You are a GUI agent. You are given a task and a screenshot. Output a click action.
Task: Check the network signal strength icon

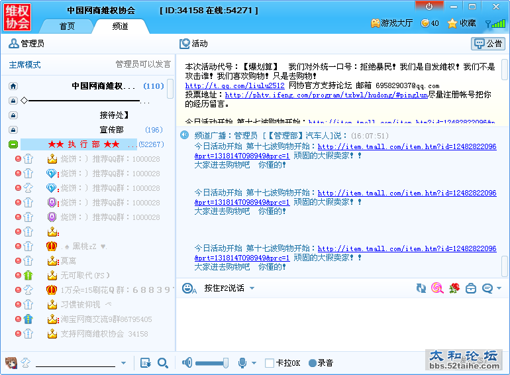(495, 23)
